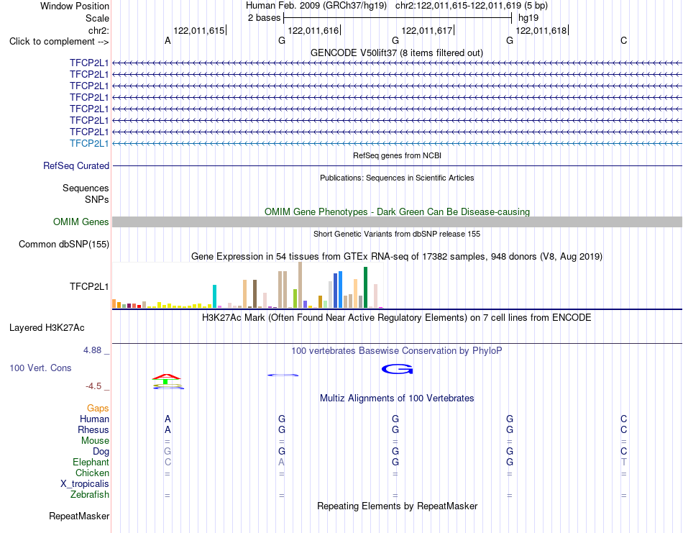Open 'Short Genetic Variants from dbSNP release 155' title
Viewport: 683px width, 533px height.
pyautogui.click(x=397, y=234)
